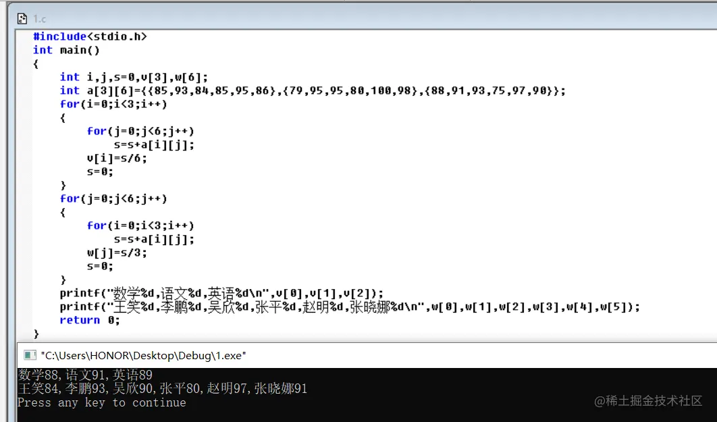Screen dimensions: 717x422
Task: Place cursor on v[i]=s/6; statement
Action: click(x=117, y=158)
